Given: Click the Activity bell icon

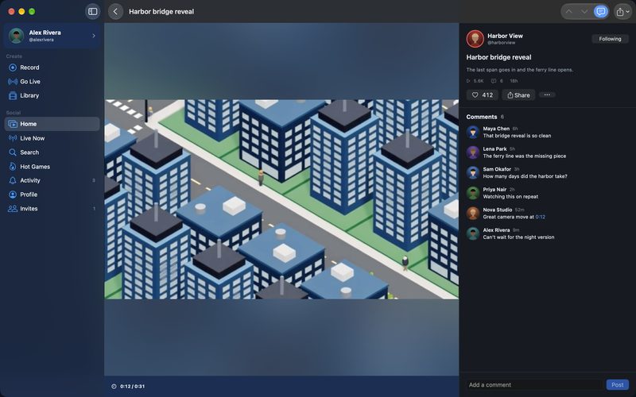Looking at the screenshot, I should tap(13, 180).
